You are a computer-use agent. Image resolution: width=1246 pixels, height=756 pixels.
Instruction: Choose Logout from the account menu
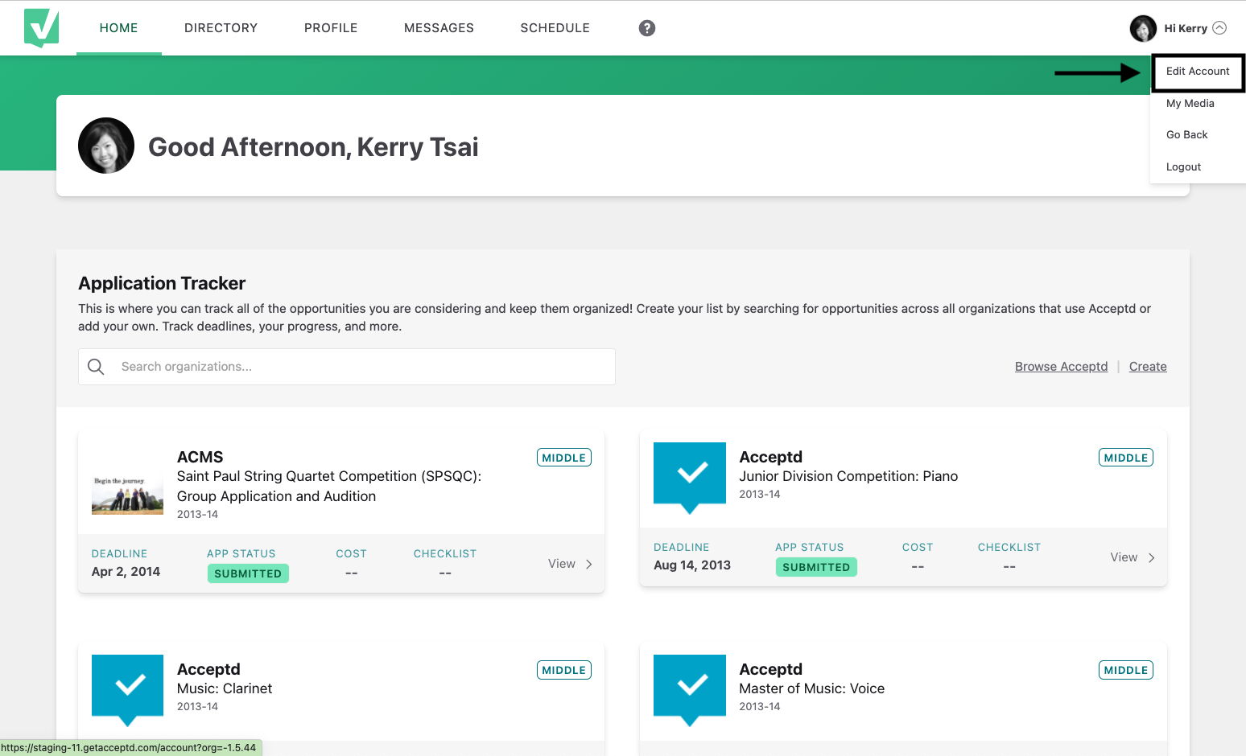(x=1184, y=167)
